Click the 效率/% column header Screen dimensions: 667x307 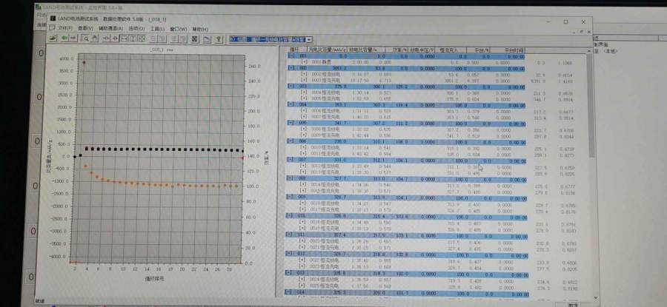[397, 50]
